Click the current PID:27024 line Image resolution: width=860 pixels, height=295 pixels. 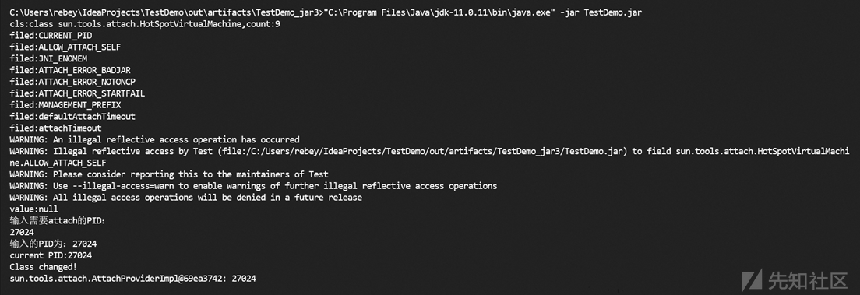[x=51, y=255]
